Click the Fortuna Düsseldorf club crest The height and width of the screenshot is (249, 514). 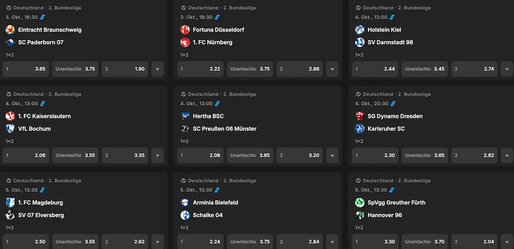coord(185,30)
